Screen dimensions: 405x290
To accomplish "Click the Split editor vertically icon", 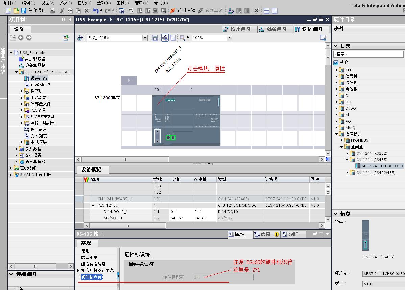I will 275,10.
